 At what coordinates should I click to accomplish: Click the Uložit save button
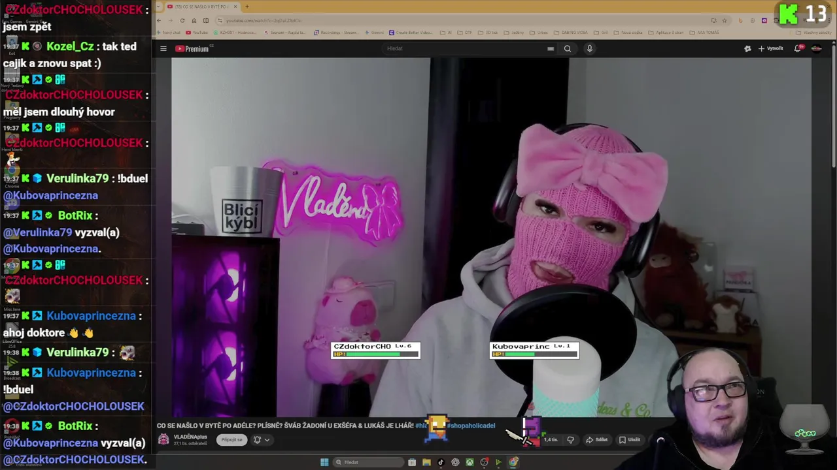click(x=630, y=440)
